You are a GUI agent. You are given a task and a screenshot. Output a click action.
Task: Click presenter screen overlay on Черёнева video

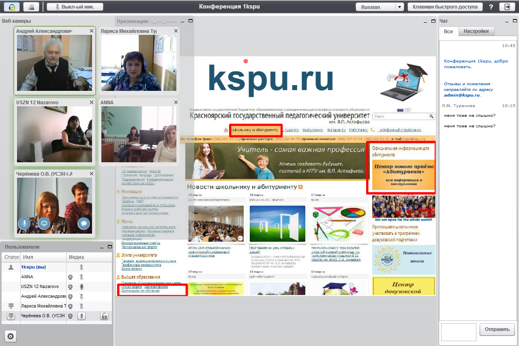(x=44, y=223)
